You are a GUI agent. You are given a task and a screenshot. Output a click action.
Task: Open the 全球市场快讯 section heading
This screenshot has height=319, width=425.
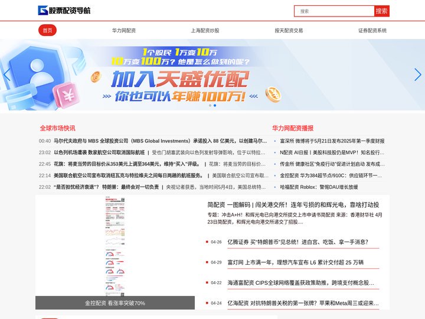(57, 128)
